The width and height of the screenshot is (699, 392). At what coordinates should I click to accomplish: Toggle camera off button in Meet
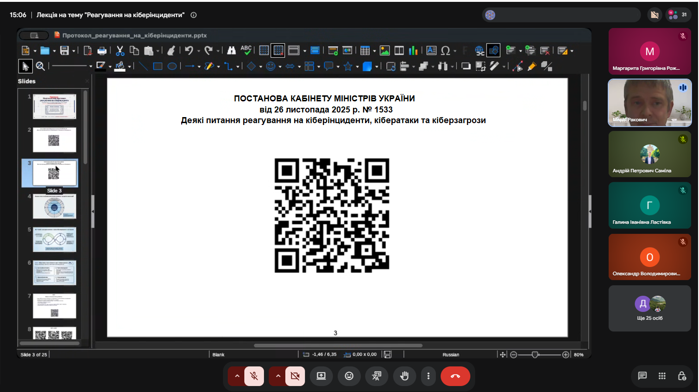pyautogui.click(x=295, y=376)
